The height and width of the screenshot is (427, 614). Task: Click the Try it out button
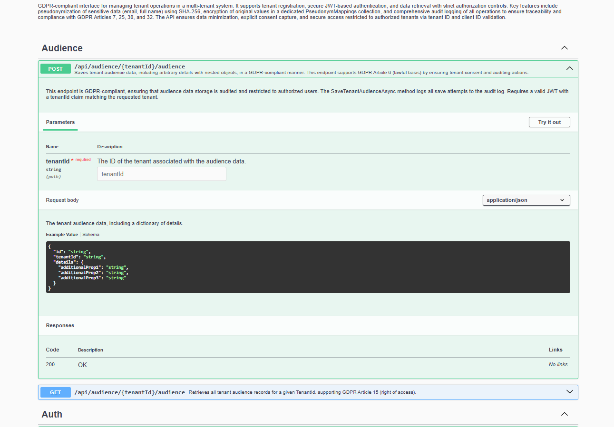[x=549, y=122]
